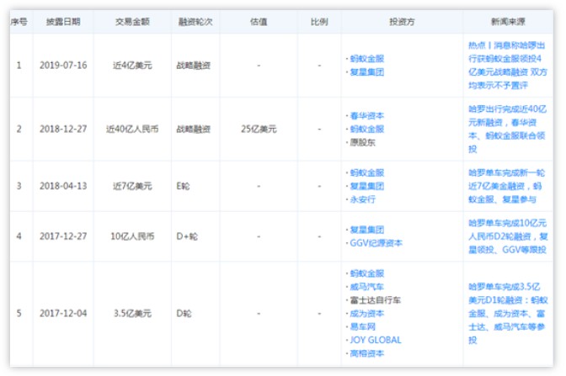Open 蚂蚁金服 link in the E轮 row
The height and width of the screenshot is (376, 566).
366,172
